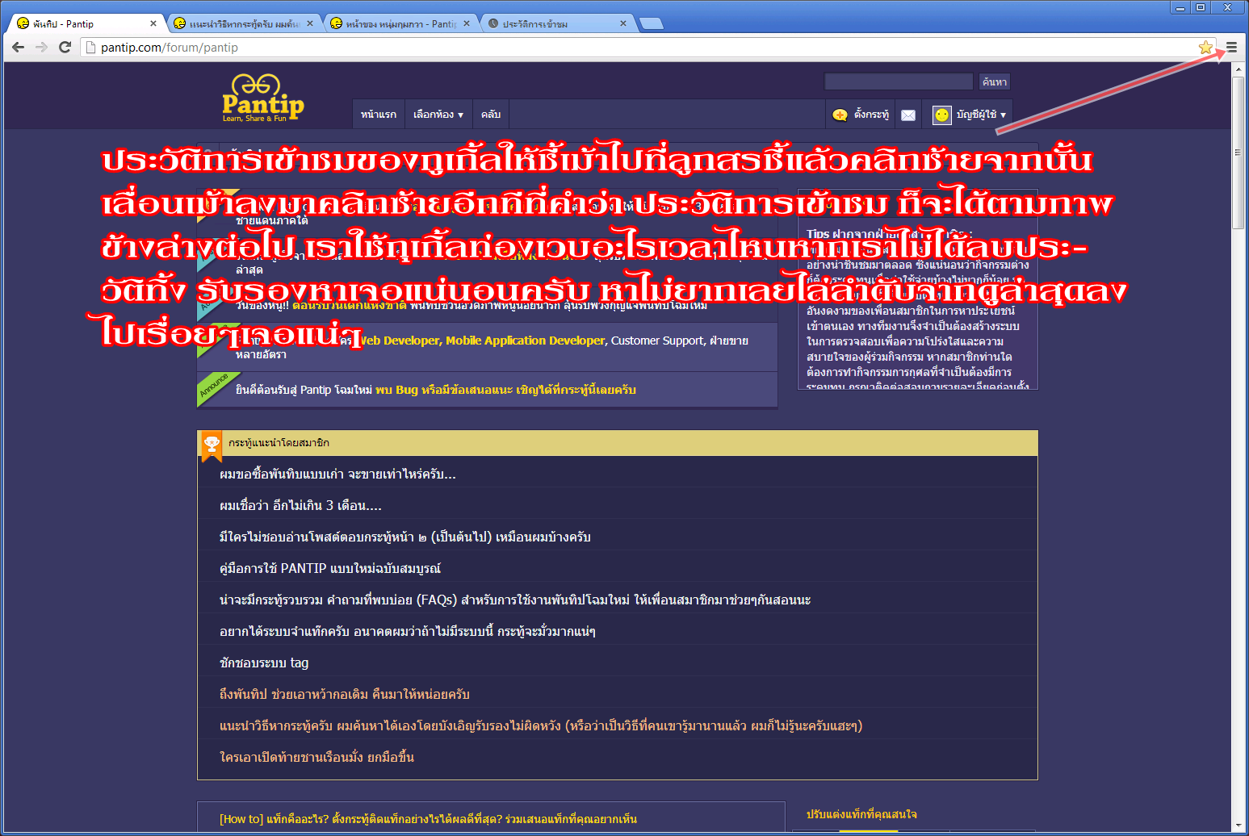This screenshot has height=836, width=1249.
Task: Open thread แนะนำวิธีหากระทู้ครับ ผมค้นหาได้เอง
Action: 541,726
